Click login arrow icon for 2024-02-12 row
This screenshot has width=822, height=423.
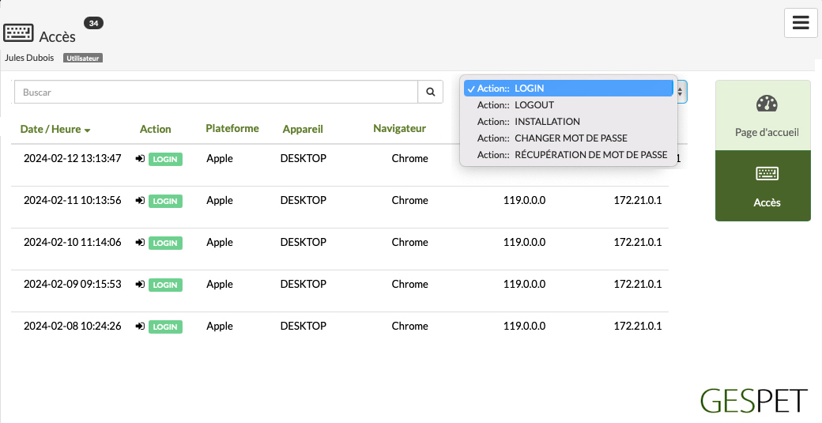140,159
